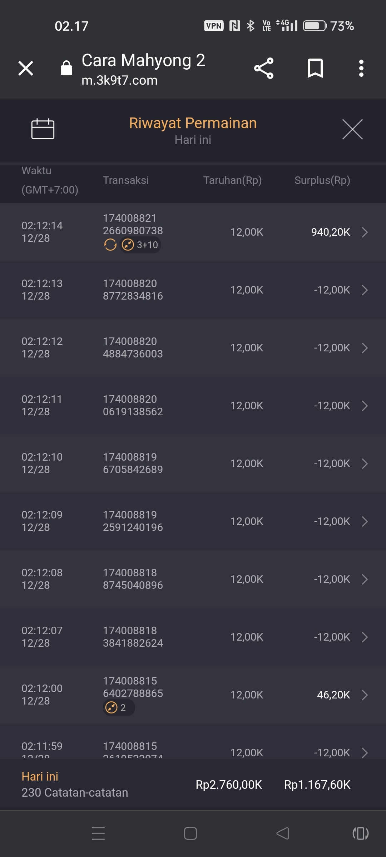Close the Riwayat Permainan panel
Viewport: 386px width, 857px height.
point(352,129)
